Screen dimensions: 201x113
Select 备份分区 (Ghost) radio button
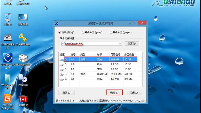[x=83, y=32]
